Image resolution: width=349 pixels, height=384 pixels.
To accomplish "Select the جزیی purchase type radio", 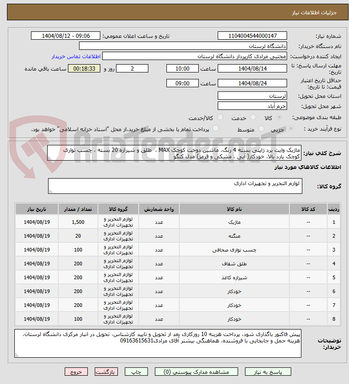I will (291, 129).
